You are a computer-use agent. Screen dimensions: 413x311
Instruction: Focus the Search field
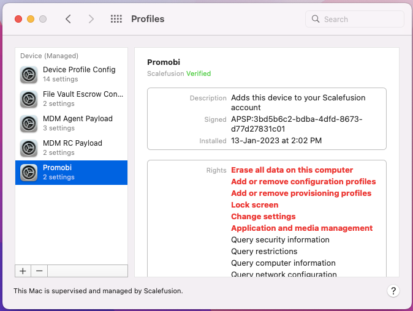[355, 19]
